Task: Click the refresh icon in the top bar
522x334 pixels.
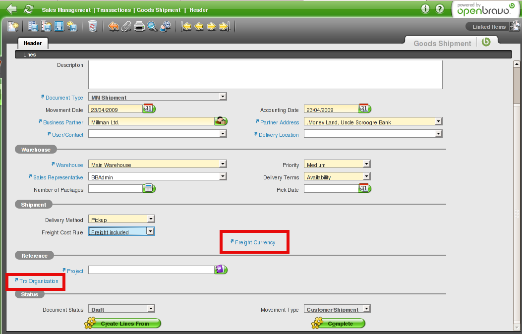Action: pos(29,9)
